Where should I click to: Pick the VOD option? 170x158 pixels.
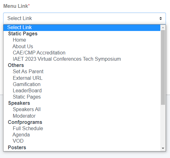[82, 141]
